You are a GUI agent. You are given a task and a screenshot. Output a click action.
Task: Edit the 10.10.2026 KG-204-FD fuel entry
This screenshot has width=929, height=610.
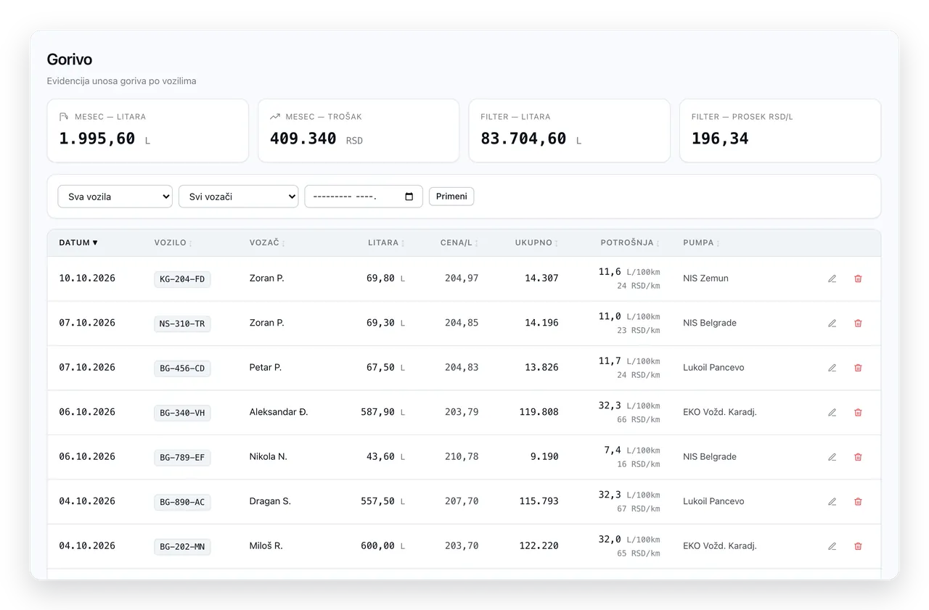point(832,279)
